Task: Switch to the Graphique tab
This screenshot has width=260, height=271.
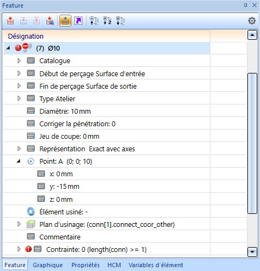Action: 47,265
